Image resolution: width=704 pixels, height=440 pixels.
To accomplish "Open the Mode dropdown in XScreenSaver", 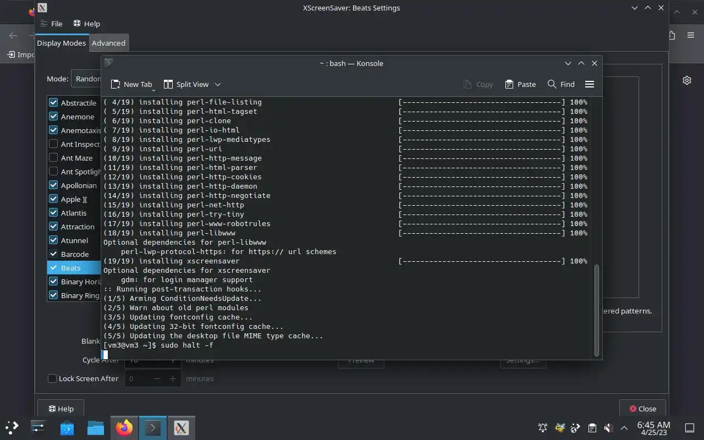I will tap(86, 79).
